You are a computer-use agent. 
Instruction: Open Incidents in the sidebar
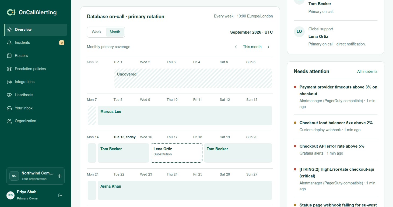[36, 42]
